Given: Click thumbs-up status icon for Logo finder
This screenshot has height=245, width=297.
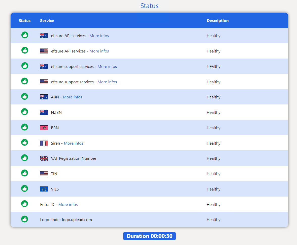Looking at the screenshot, I should pos(25,219).
